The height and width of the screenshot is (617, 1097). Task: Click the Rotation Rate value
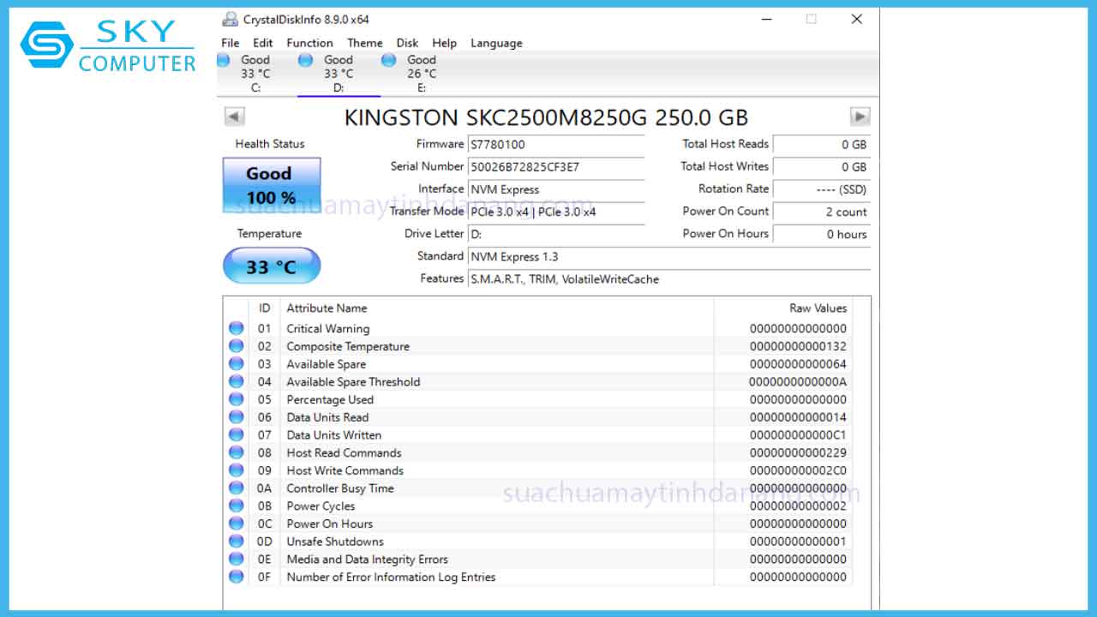822,189
